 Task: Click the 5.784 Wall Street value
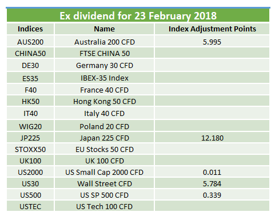point(212,183)
